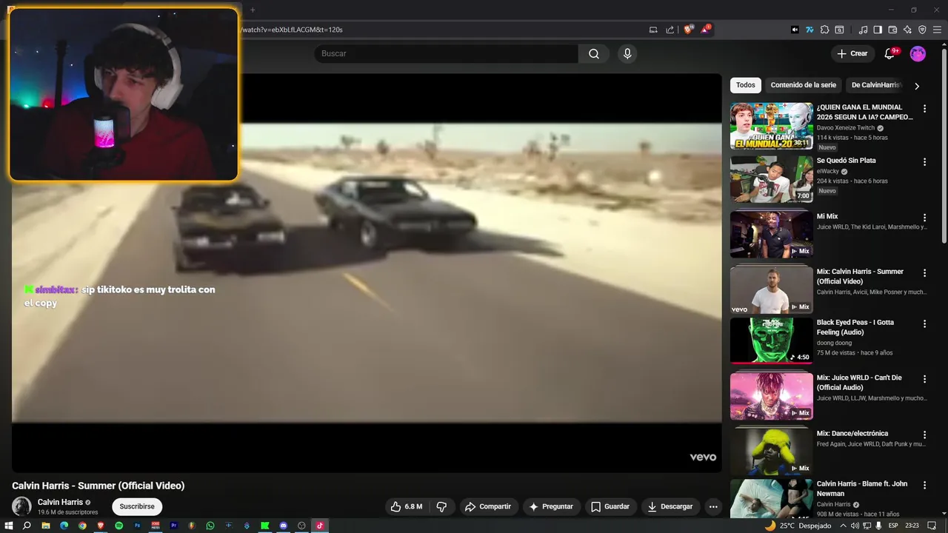Open File Explorer from the taskbar

(46, 526)
